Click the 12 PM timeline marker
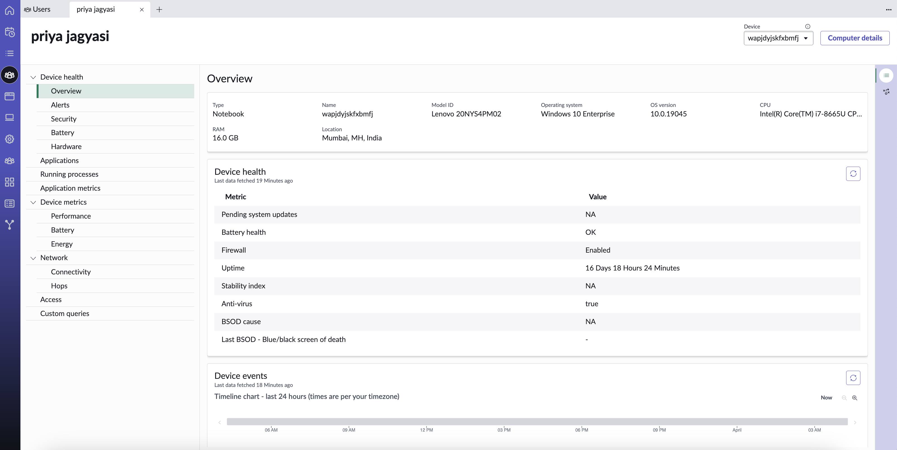Viewport: 897px width, 450px height. click(x=426, y=430)
